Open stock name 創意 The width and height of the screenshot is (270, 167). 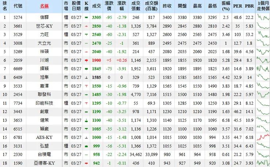(x=44, y=111)
